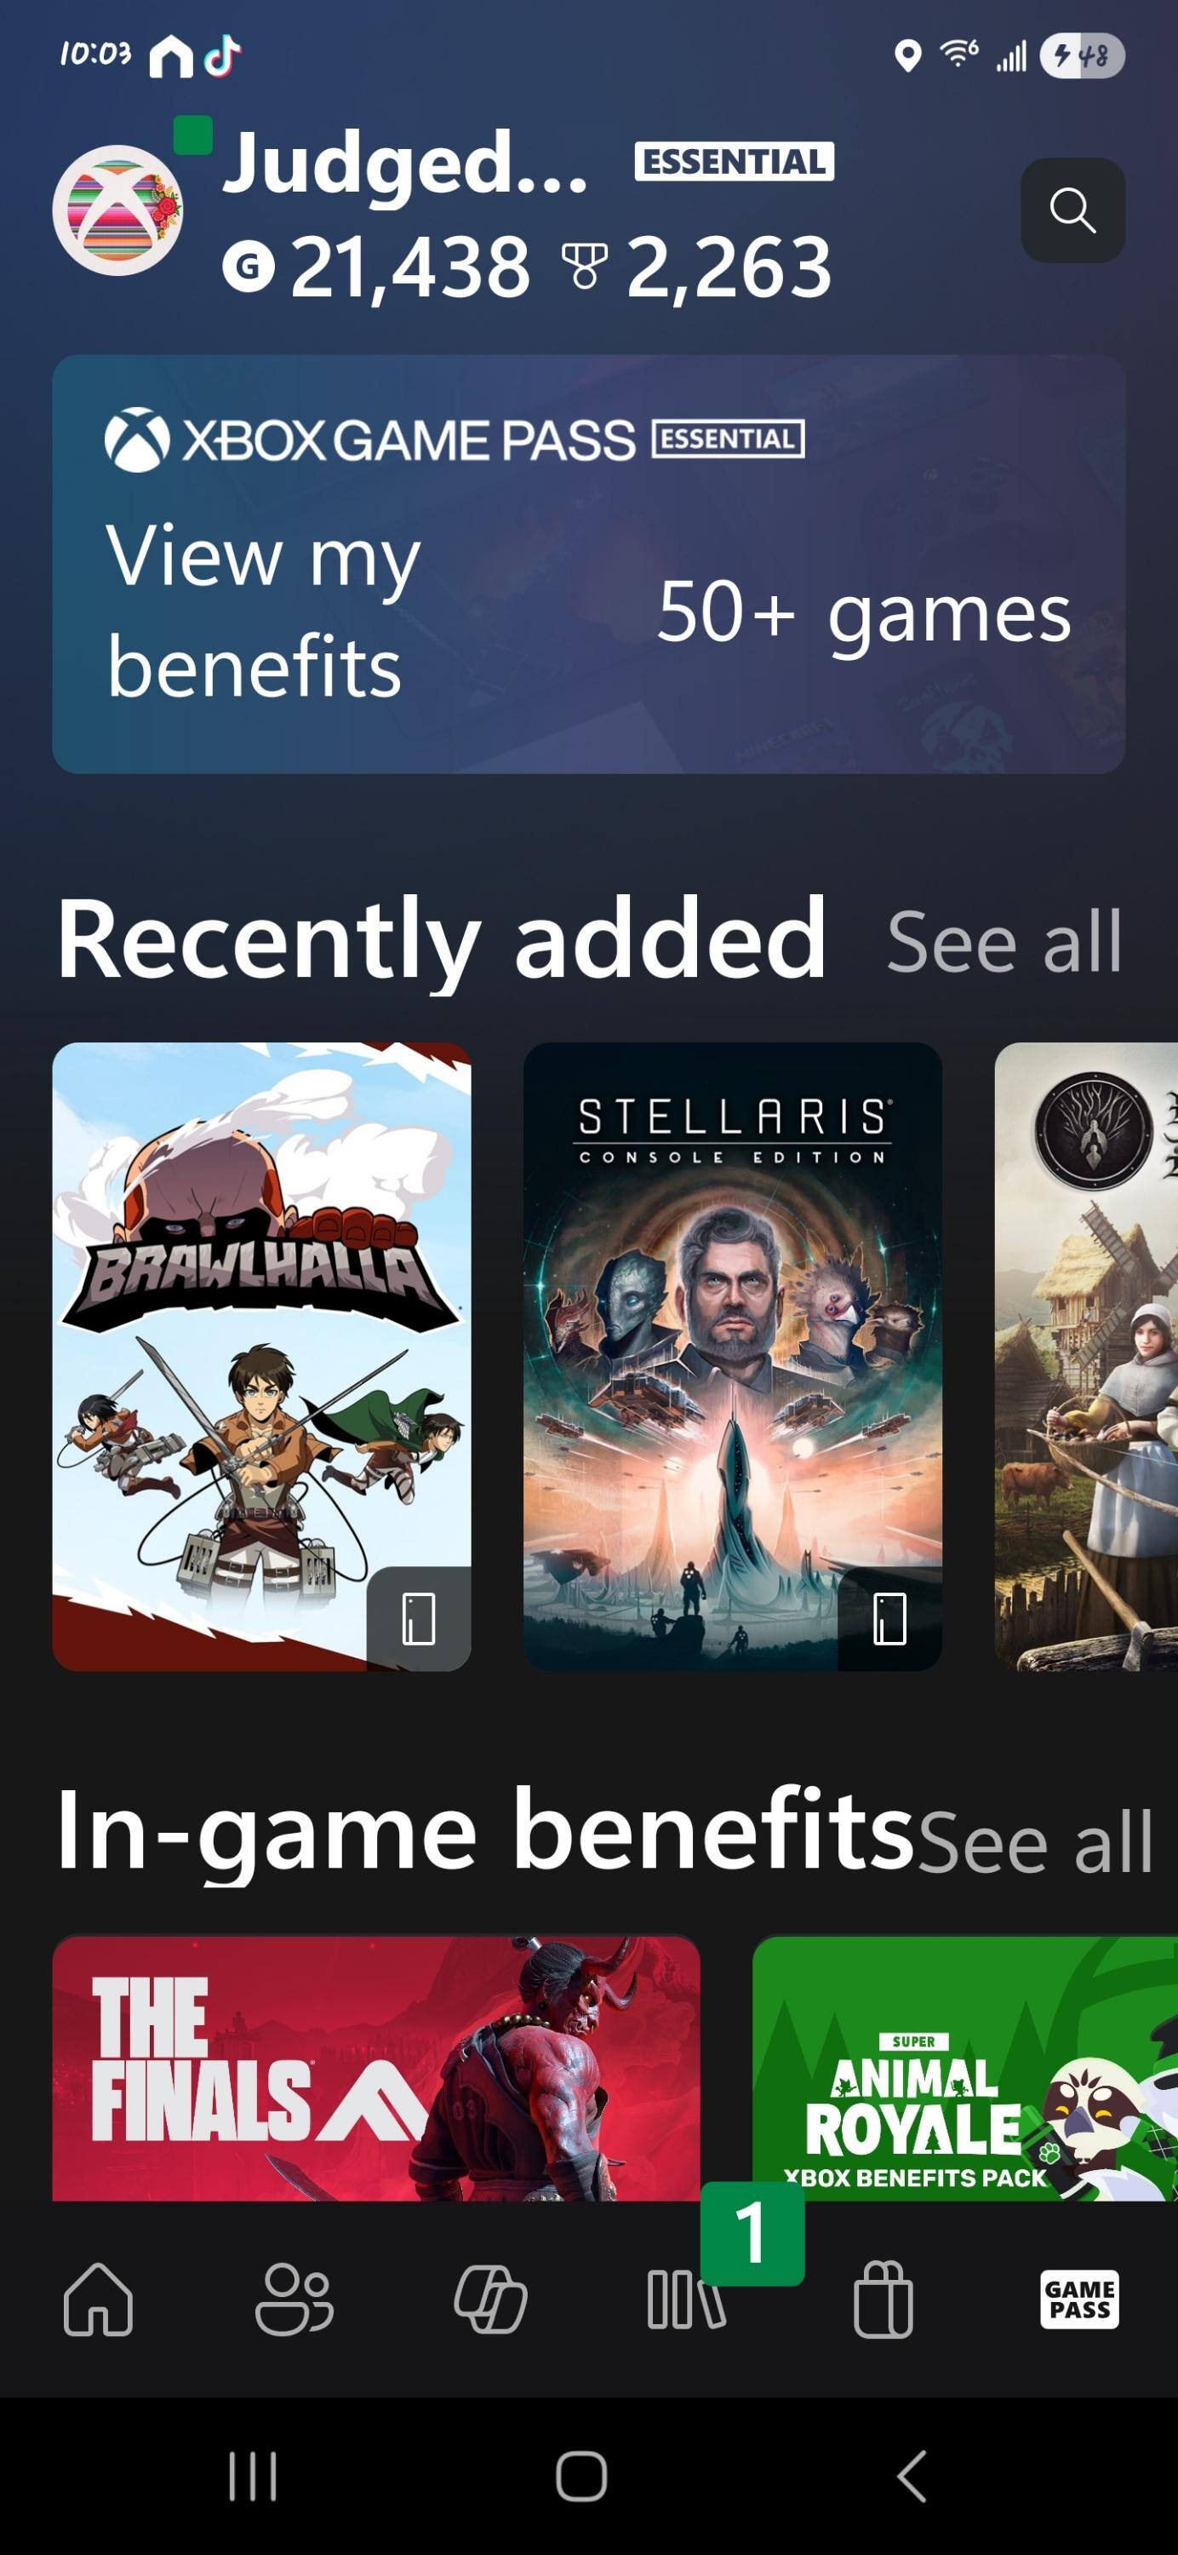The image size is (1178, 2555).
Task: Open the Brawlhalla game tile
Action: pos(262,1357)
